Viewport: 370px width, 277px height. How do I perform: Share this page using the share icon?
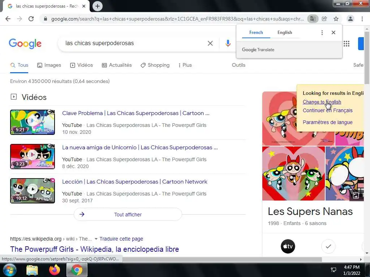pyautogui.click(x=324, y=19)
